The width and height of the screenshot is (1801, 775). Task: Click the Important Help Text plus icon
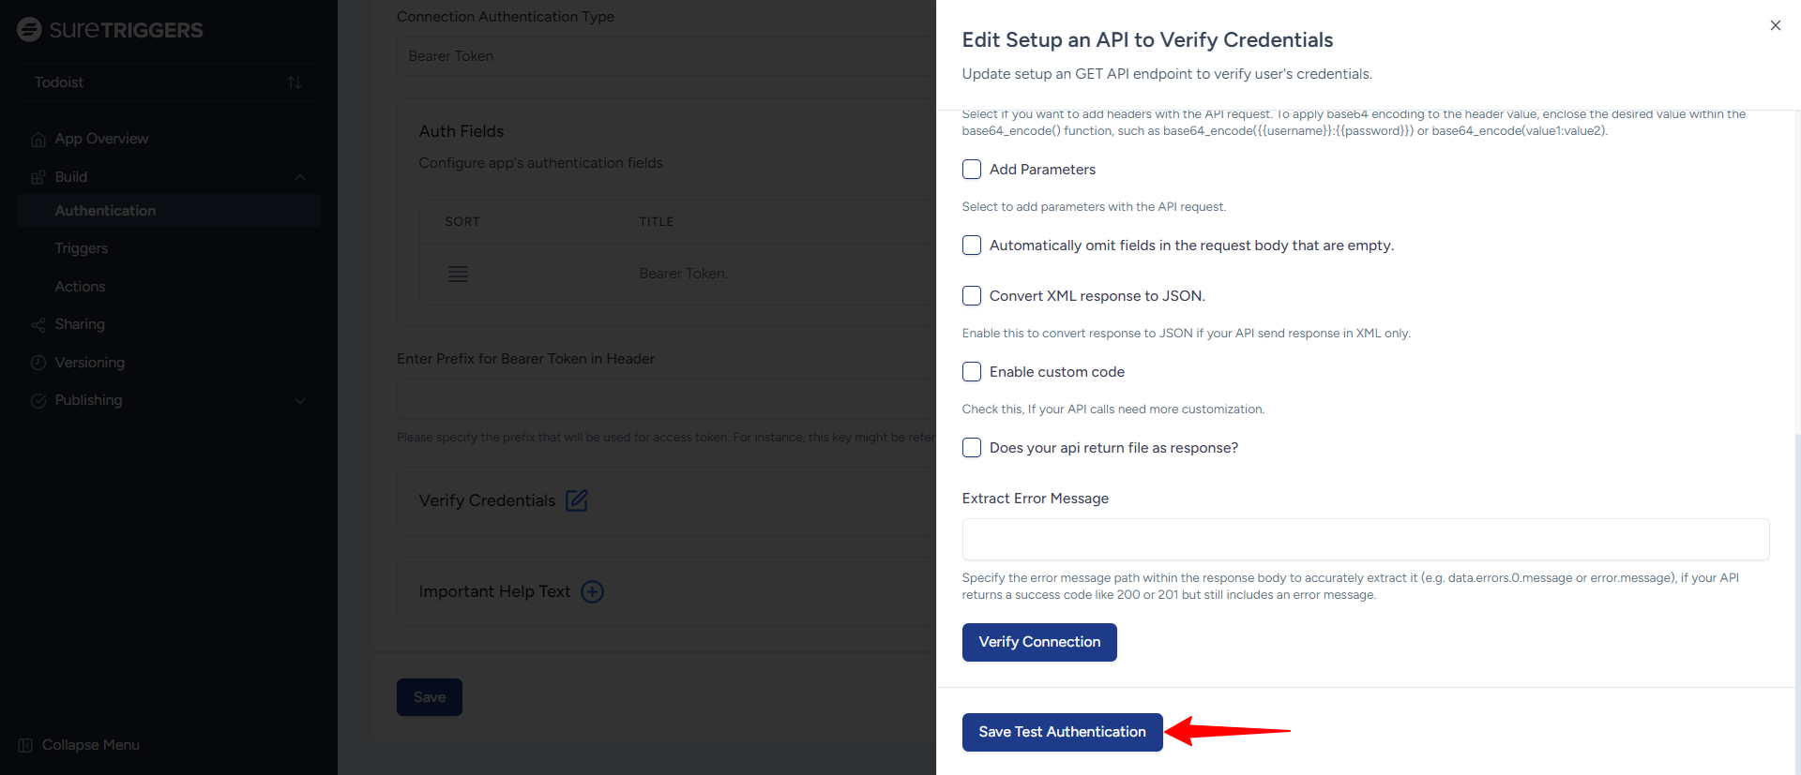pos(592,591)
